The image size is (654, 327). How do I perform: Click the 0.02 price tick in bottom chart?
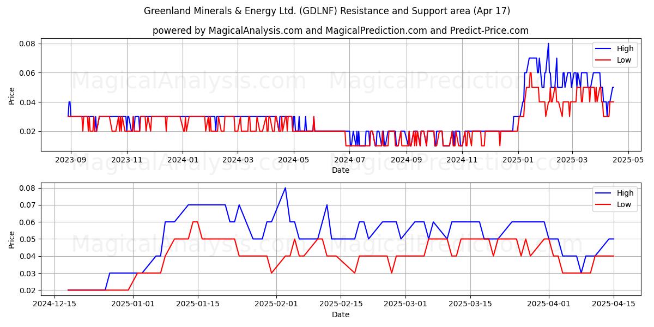click(28, 290)
